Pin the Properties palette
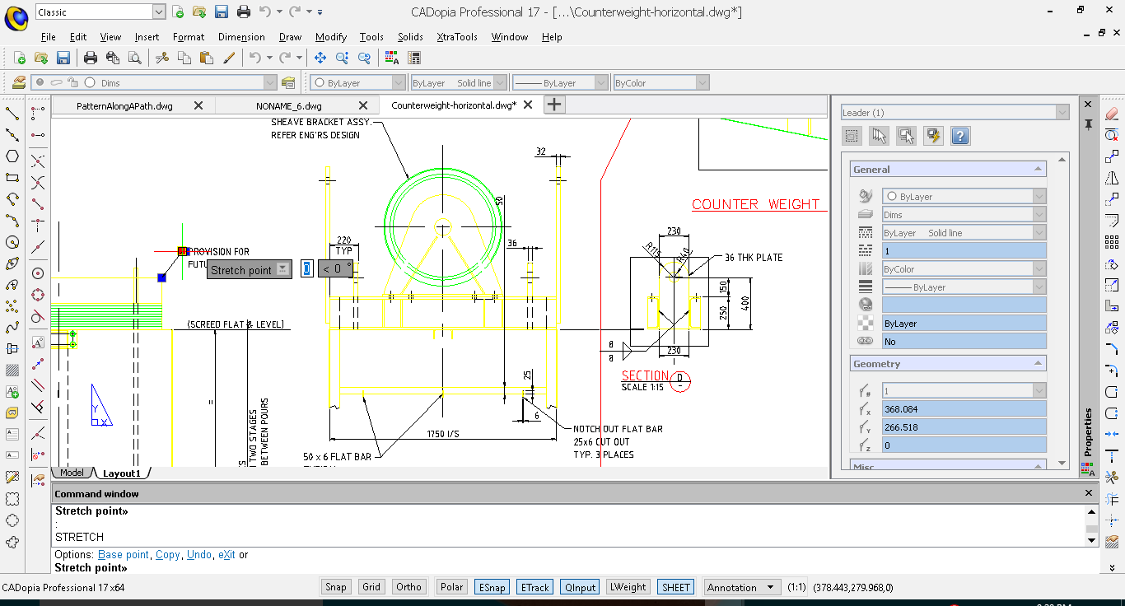 tap(1088, 124)
